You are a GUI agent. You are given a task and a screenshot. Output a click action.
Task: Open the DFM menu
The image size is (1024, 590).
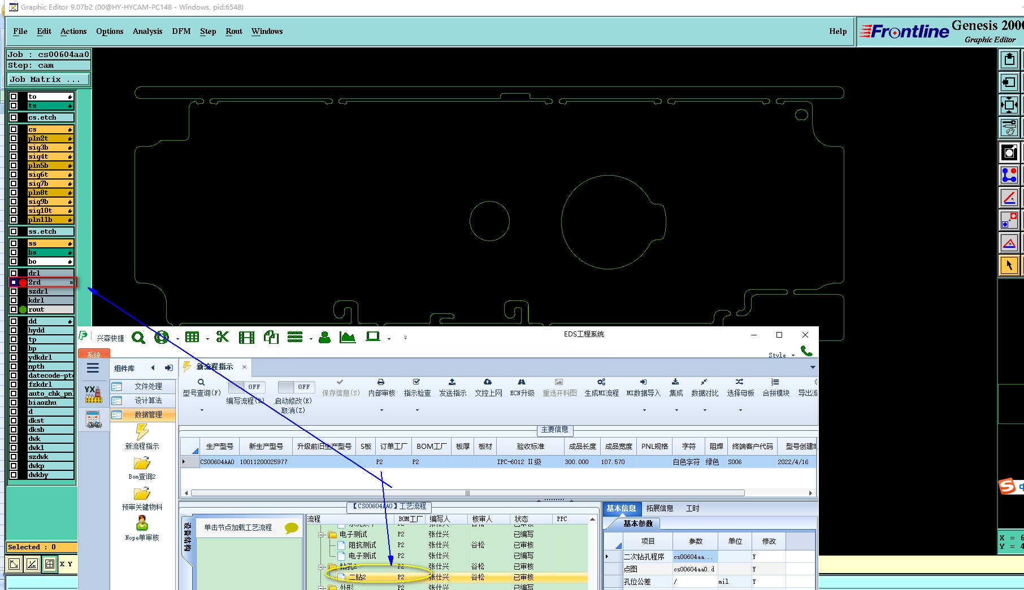click(x=181, y=31)
